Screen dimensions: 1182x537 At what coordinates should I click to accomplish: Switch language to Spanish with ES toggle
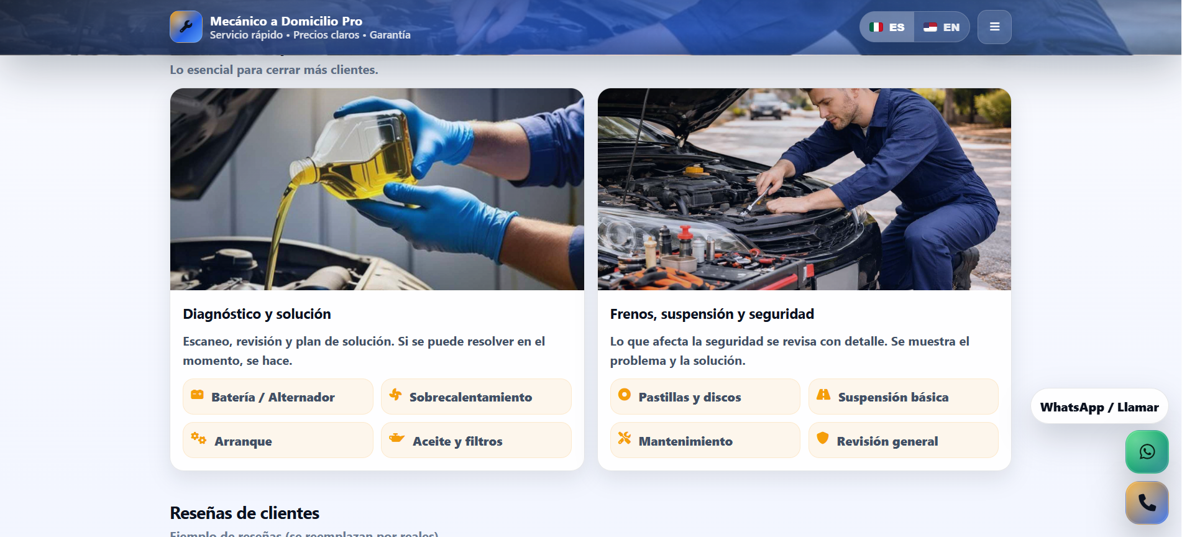point(887,27)
